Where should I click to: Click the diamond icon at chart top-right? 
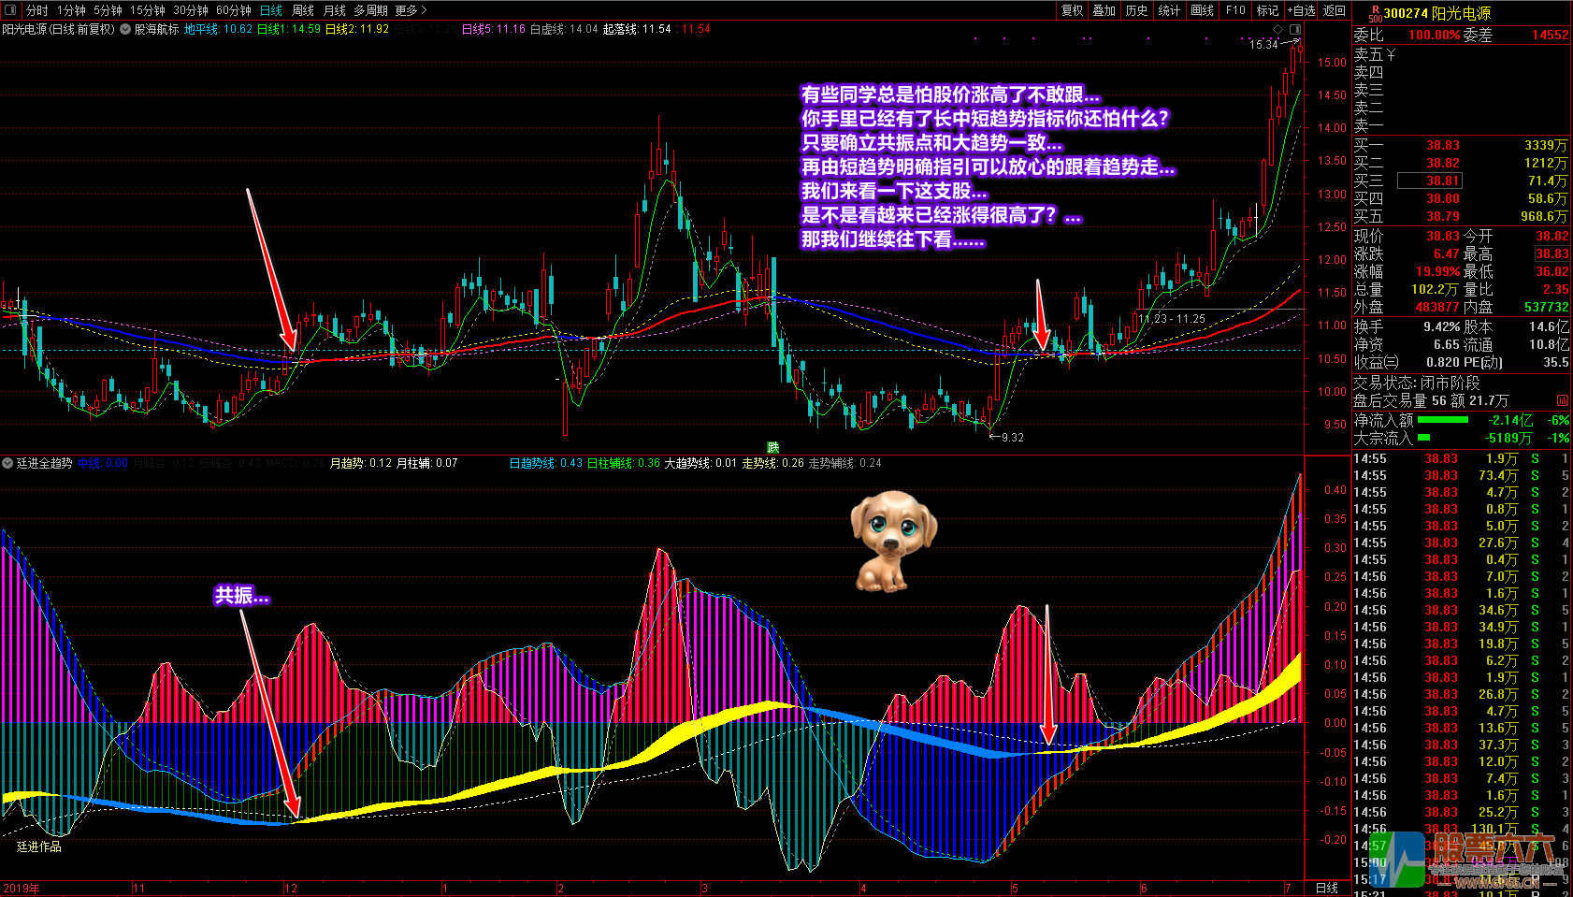[x=1278, y=30]
